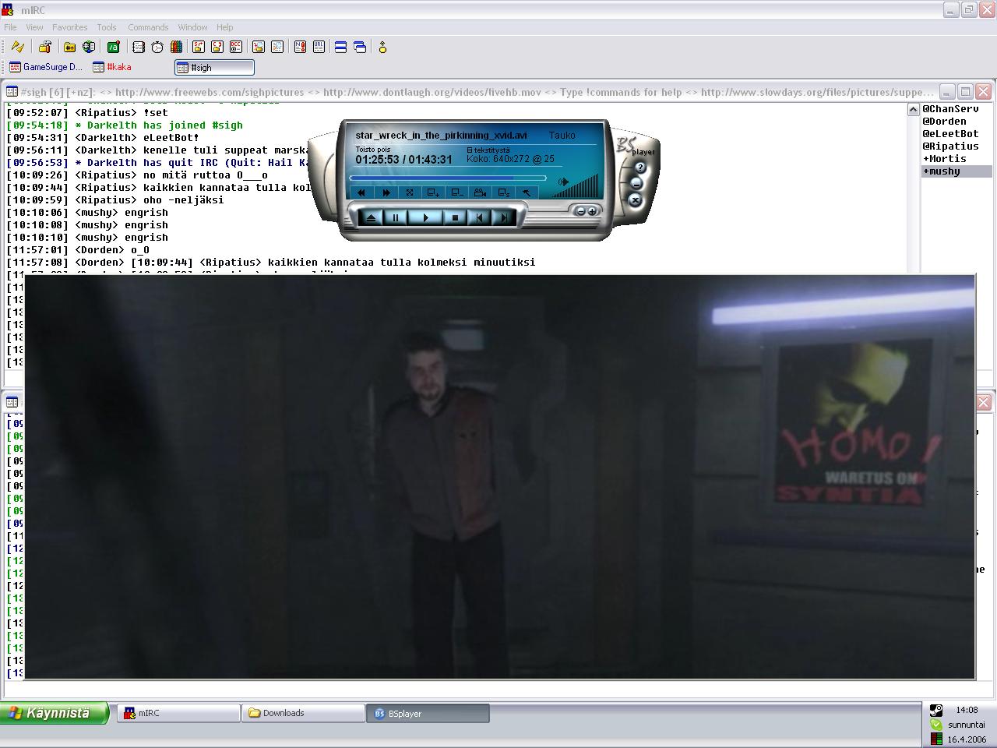Screen dimensions: 997x748
Task: Click BSPlayer small zoom-out minus button
Action: [x=580, y=211]
